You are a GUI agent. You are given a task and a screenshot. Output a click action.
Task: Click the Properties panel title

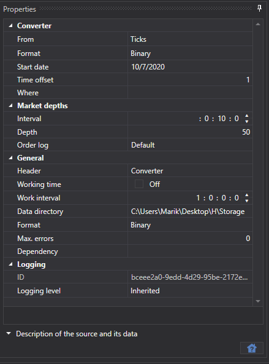click(20, 9)
